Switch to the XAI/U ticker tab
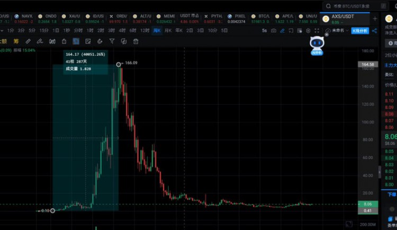 tap(71, 19)
